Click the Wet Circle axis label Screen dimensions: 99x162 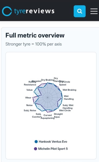point(65,110)
